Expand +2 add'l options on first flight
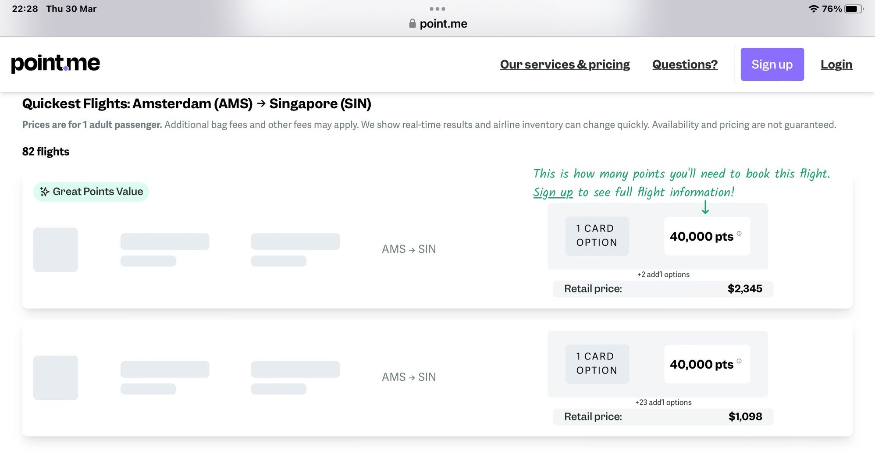 tap(663, 274)
